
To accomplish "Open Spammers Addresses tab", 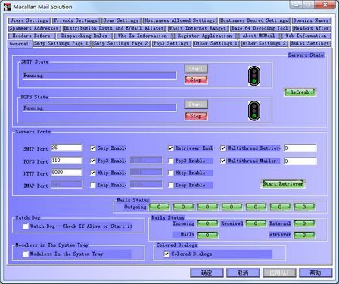I will coord(34,28).
